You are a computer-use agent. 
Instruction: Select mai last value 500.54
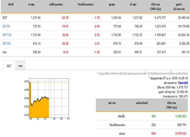coord(37,52)
